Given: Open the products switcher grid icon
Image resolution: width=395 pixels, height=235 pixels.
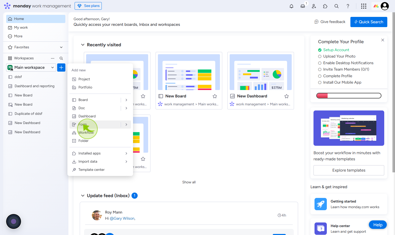Looking at the screenshot, I should [x=364, y=6].
